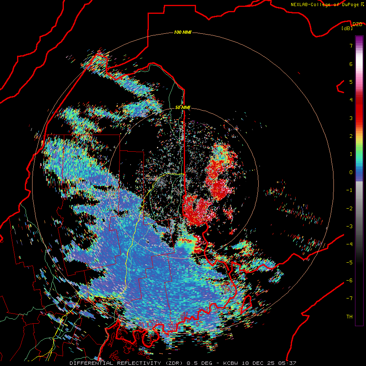
Task: Click the -2 dB scale label
Action: pos(349,209)
